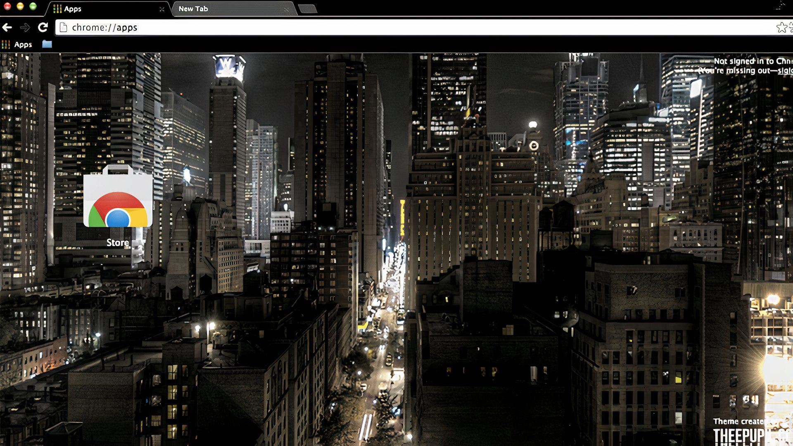Click the Apps label in toolbar

[23, 44]
